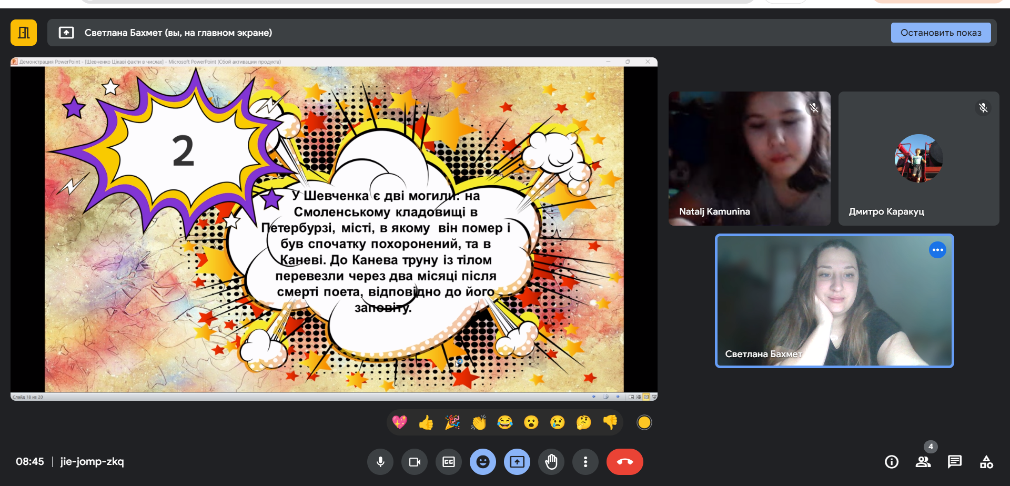This screenshot has height=486, width=1010.
Task: Open options on Светлана Бахмет's video tile
Action: point(937,250)
